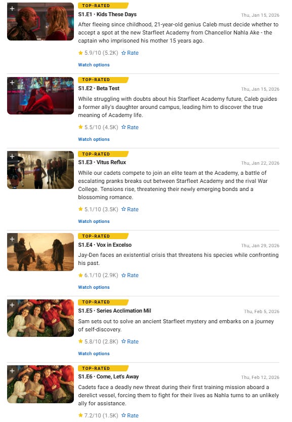Rate episode S1.E1 with star icon
The width and height of the screenshot is (292, 422).
(130, 53)
